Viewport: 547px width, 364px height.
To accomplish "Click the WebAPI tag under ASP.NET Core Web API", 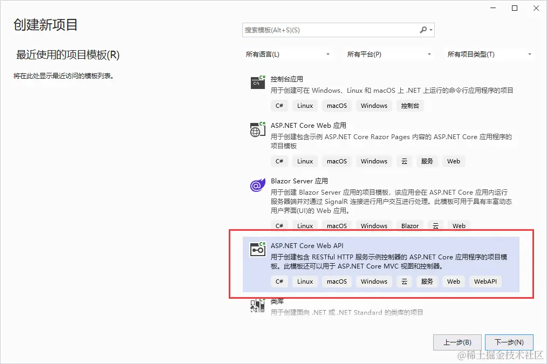I will 486,281.
